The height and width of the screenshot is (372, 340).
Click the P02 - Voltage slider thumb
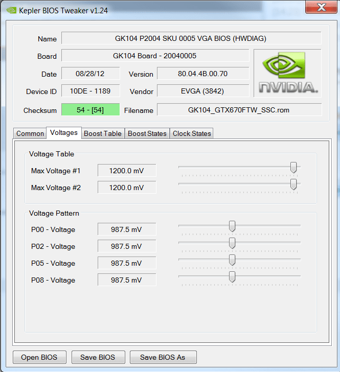tap(232, 243)
